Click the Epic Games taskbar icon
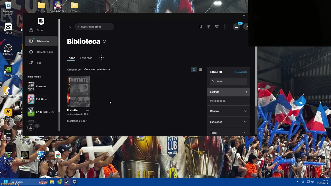The height and width of the screenshot is (186, 331). coord(74,182)
